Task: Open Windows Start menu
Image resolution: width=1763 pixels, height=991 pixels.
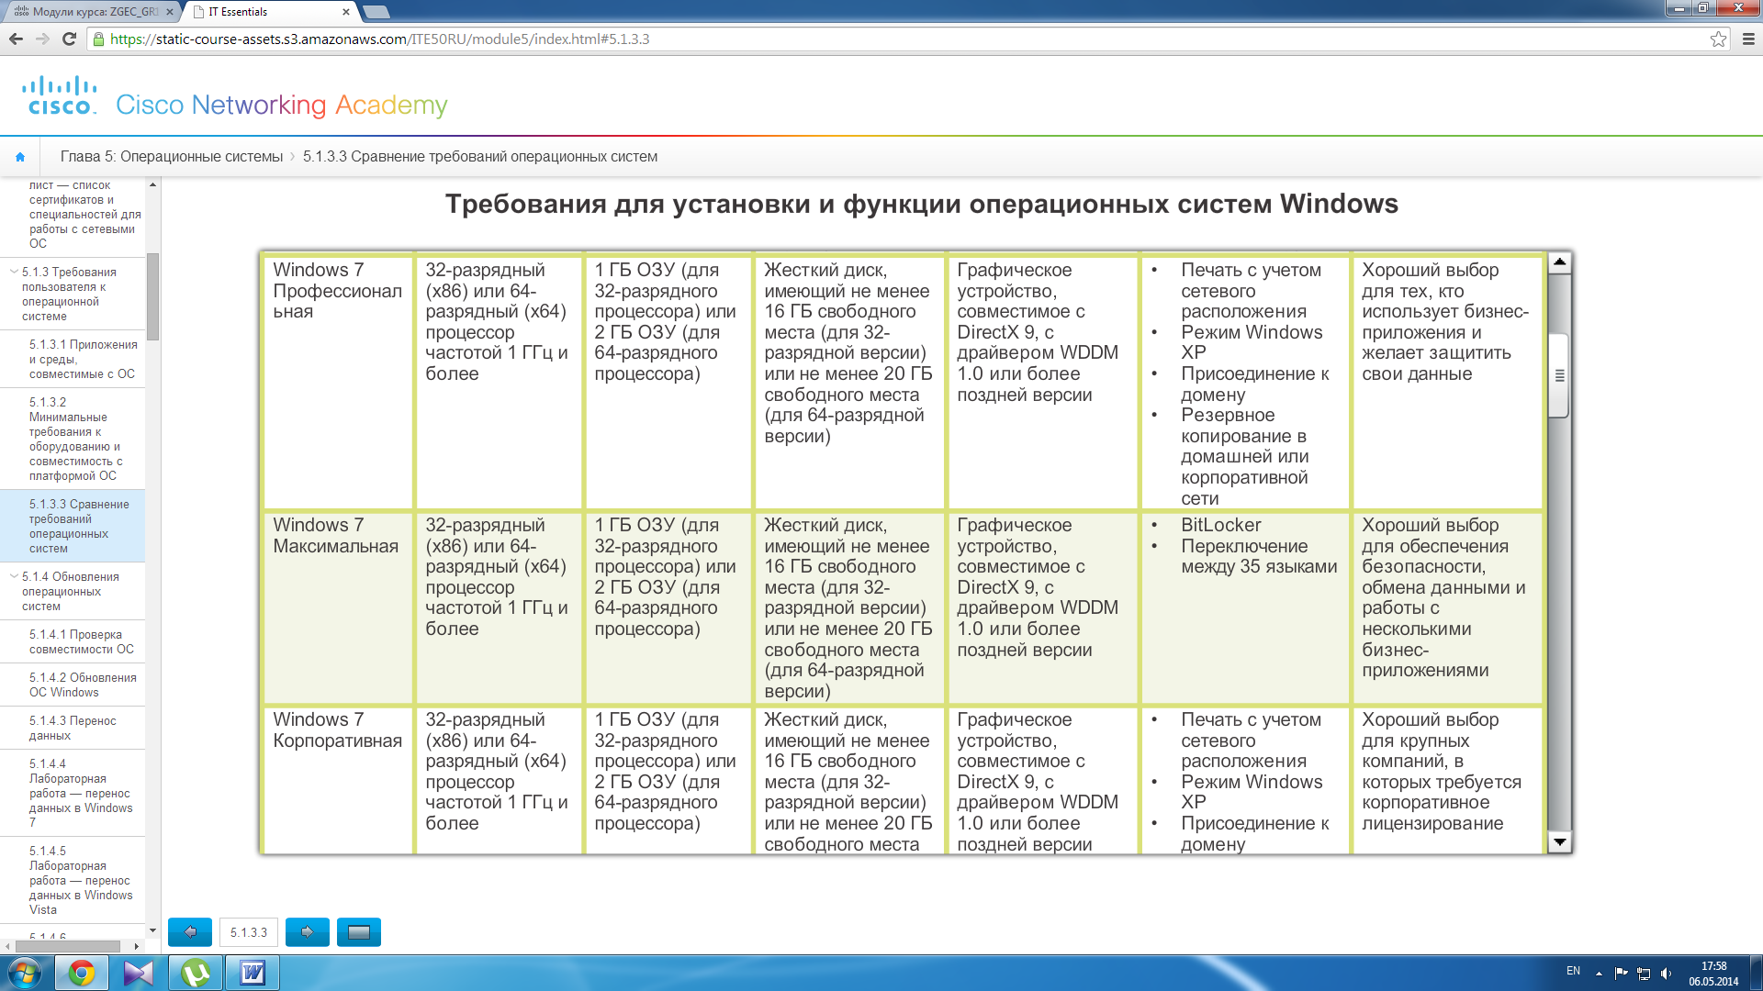Action: pyautogui.click(x=24, y=973)
